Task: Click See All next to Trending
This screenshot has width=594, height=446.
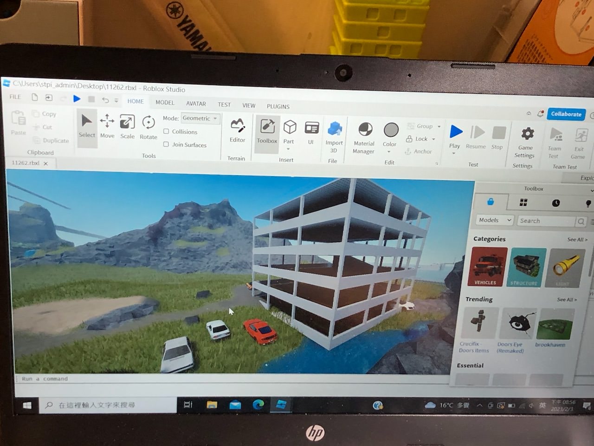Action: pyautogui.click(x=567, y=300)
